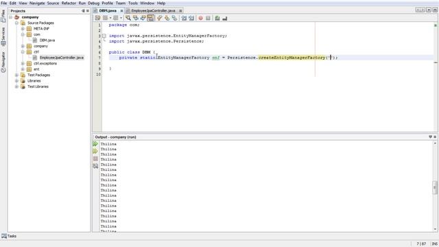Open the Navigator side panel tab
439x247 pixels.
3,62
